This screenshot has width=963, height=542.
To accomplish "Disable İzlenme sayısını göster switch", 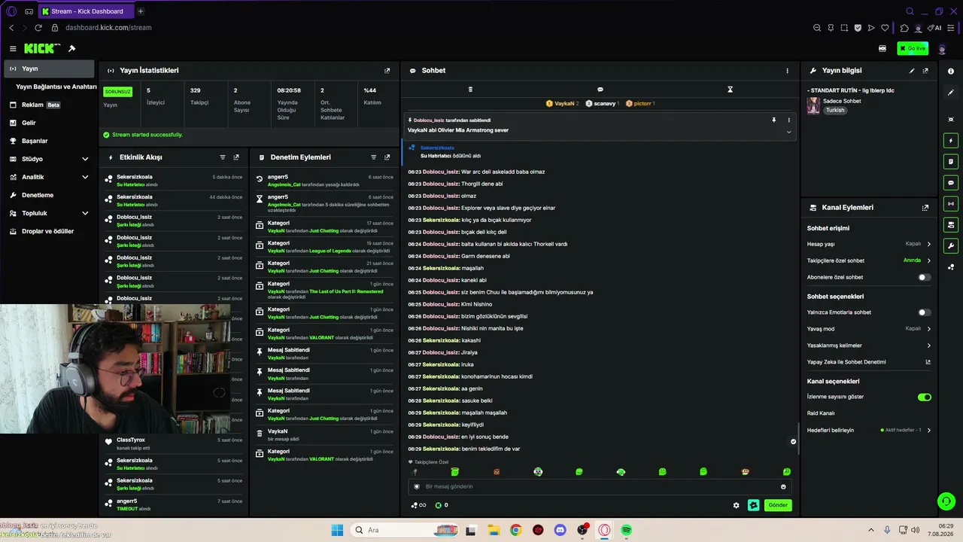I will coord(925,397).
